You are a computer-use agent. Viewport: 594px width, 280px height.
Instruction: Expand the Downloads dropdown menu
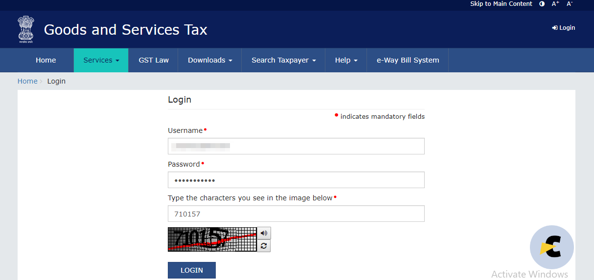click(x=210, y=60)
